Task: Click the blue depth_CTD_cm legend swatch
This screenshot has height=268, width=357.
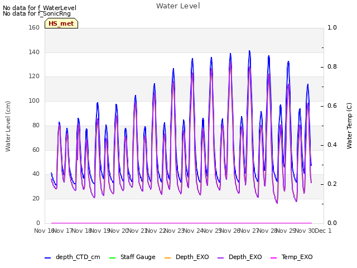Action: pos(47,258)
